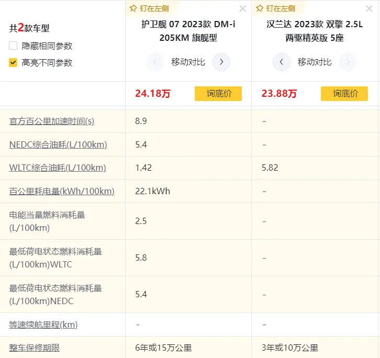The image size is (380, 358).
Task: Move 护卫舰 07 column right with arrow
Action: [x=221, y=62]
